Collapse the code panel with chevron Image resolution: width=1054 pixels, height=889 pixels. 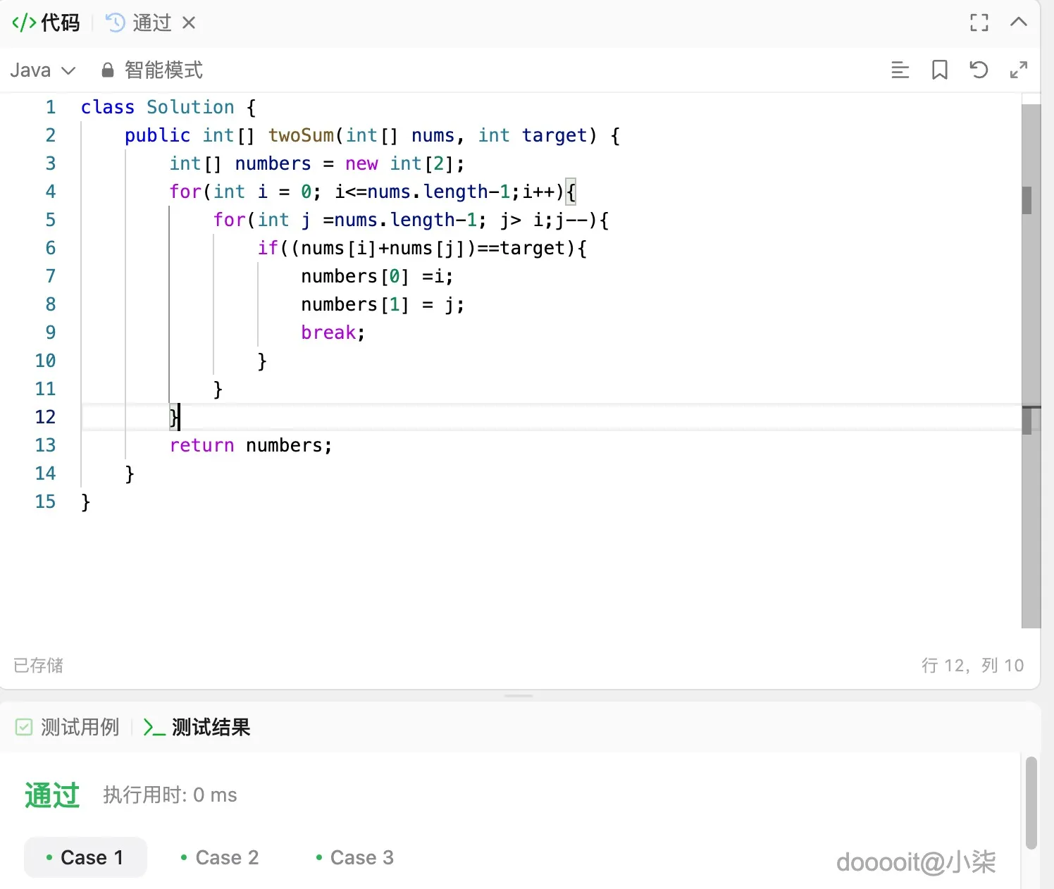point(1019,22)
